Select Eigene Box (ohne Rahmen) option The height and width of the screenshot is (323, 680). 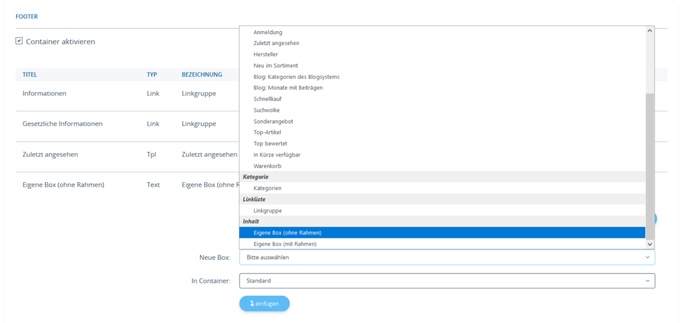pyautogui.click(x=287, y=233)
